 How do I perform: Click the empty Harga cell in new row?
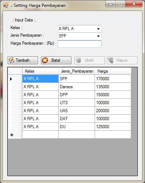click(x=113, y=135)
